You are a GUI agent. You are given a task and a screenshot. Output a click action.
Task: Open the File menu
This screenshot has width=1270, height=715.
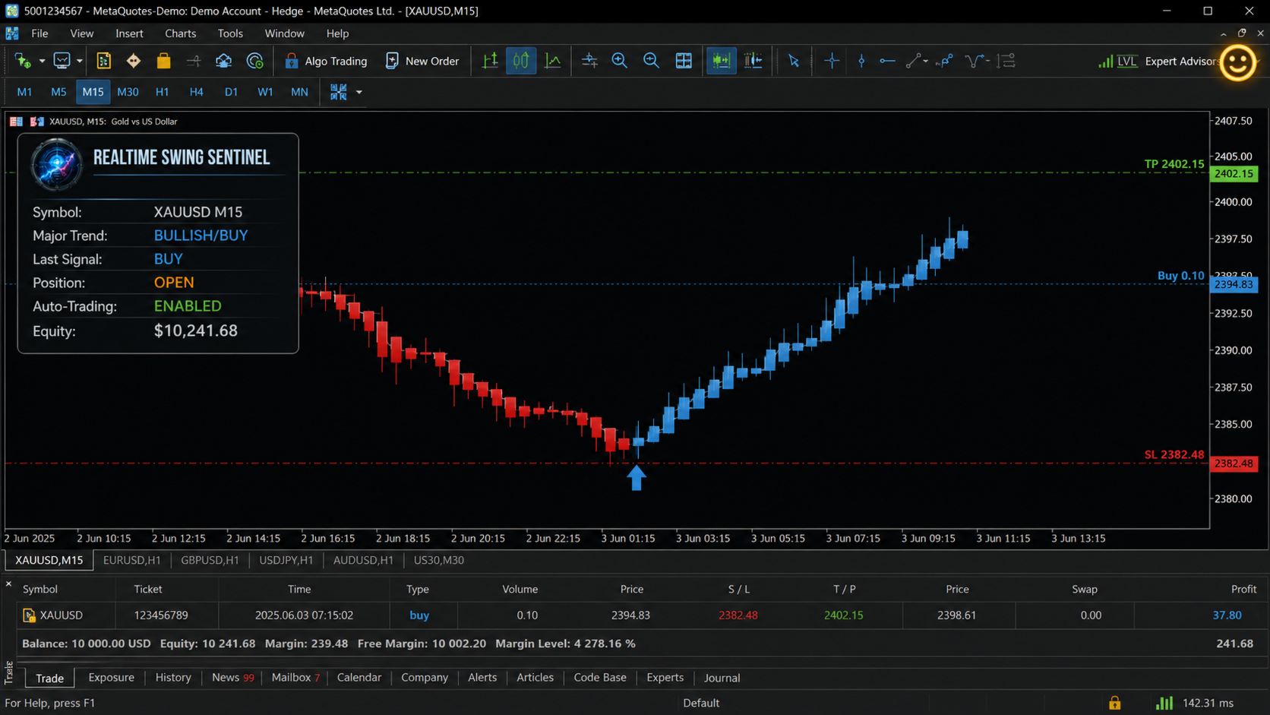click(x=39, y=33)
